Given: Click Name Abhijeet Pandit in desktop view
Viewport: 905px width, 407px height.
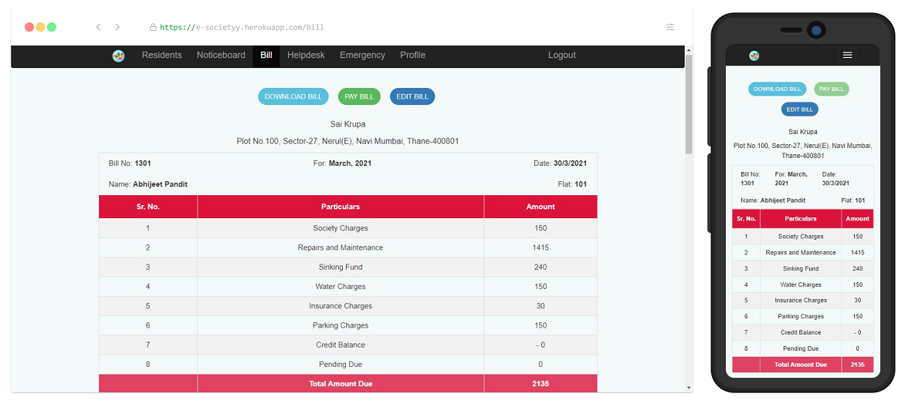Looking at the screenshot, I should [x=147, y=184].
